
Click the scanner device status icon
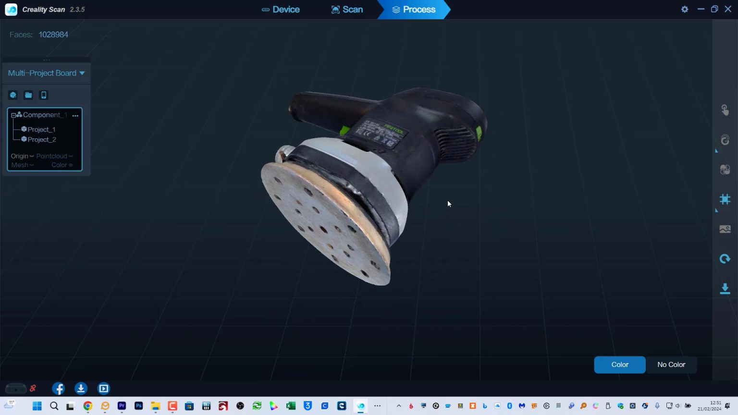(16, 388)
